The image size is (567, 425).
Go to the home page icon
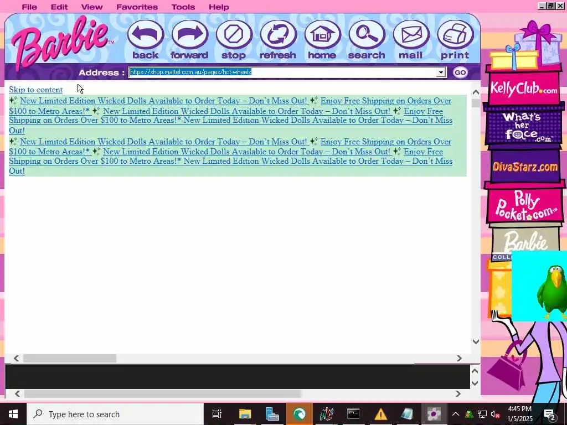(322, 35)
